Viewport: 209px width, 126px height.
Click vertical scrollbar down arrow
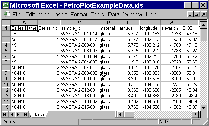tap(203, 108)
